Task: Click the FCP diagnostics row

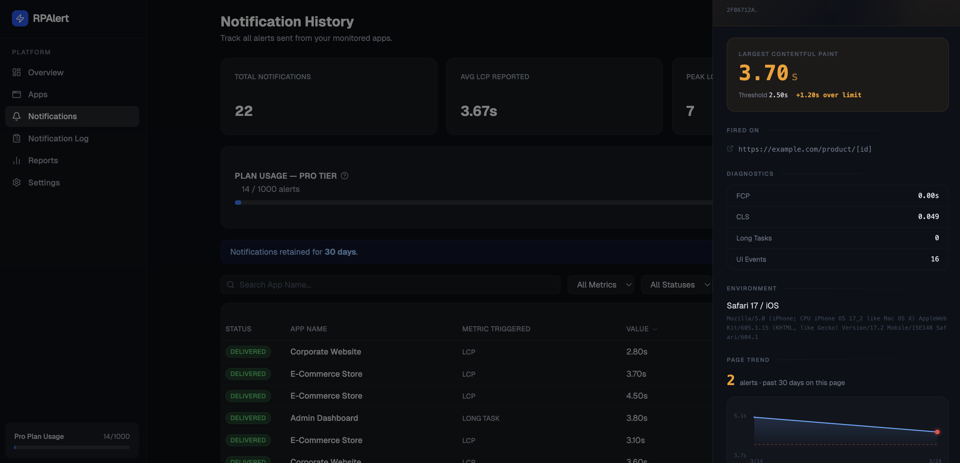Action: tap(837, 195)
